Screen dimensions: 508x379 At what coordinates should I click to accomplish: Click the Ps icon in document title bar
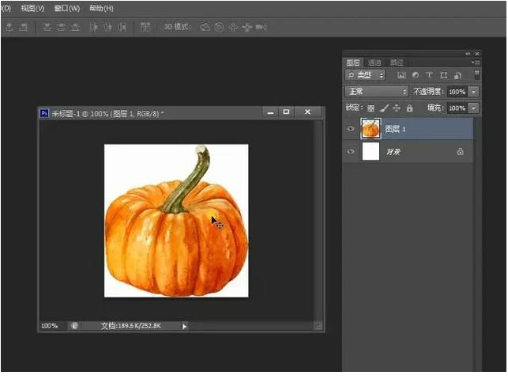click(x=44, y=113)
